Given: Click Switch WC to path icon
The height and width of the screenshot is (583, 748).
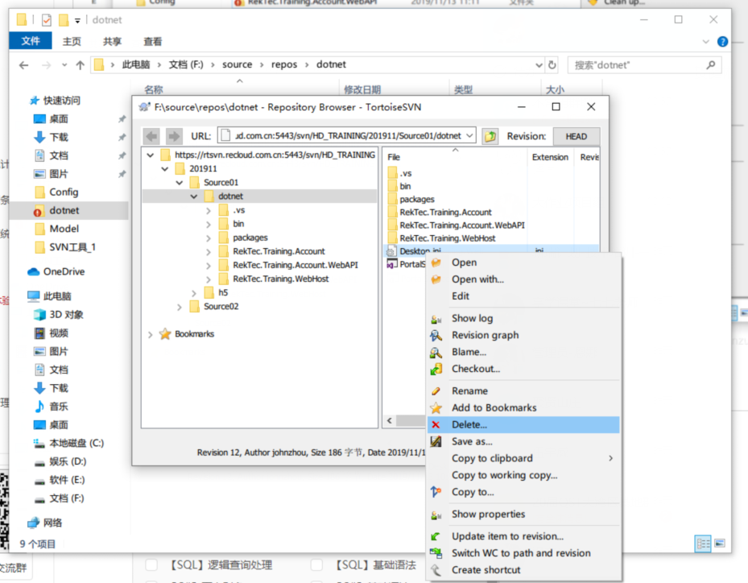Looking at the screenshot, I should pyautogui.click(x=436, y=553).
